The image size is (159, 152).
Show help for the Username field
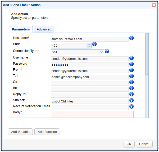[x=131, y=58]
